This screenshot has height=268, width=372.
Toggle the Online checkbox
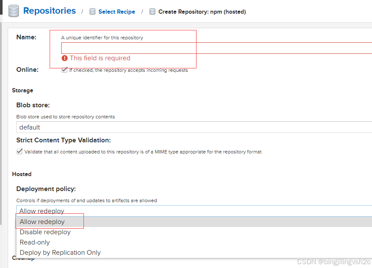65,70
